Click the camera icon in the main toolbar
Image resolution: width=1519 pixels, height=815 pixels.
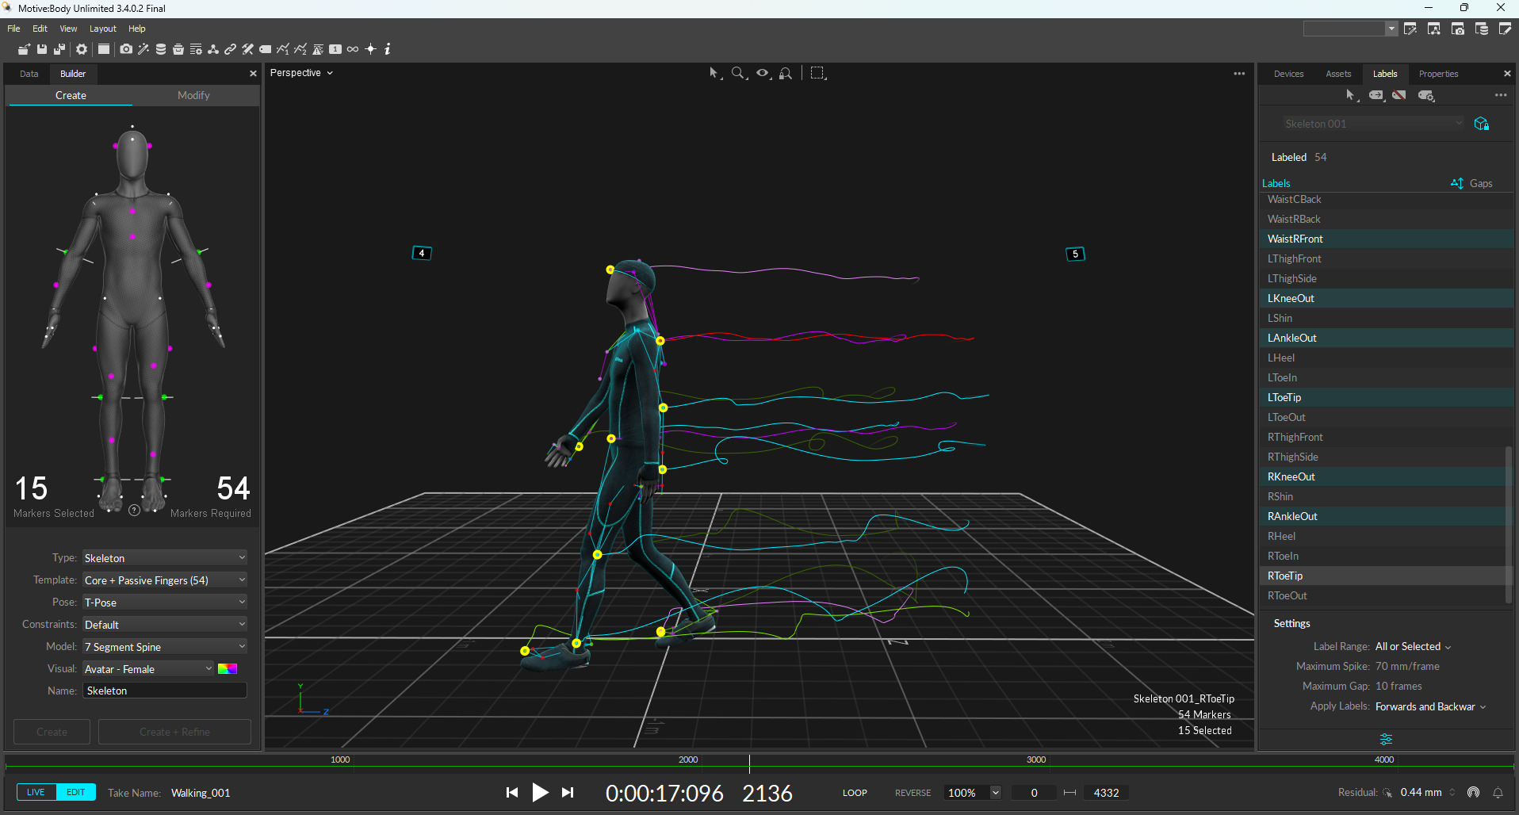point(126,49)
